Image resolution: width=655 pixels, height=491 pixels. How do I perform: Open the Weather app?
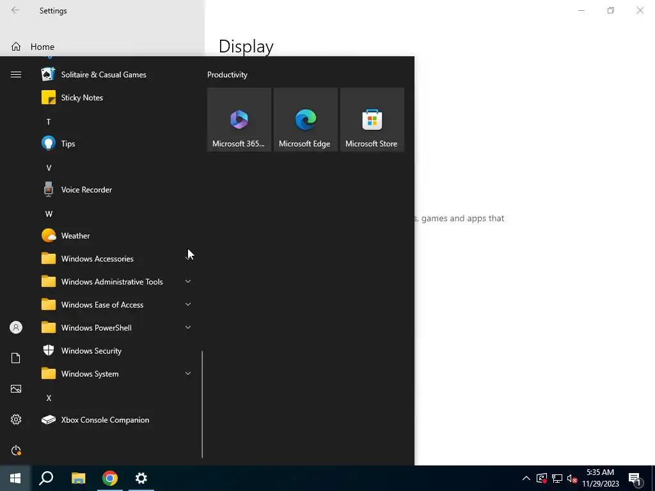pyautogui.click(x=116, y=235)
